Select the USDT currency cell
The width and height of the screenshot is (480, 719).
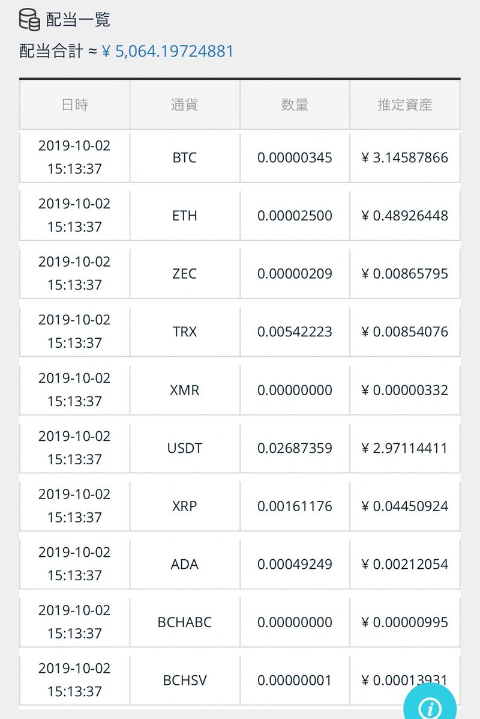[x=184, y=448]
